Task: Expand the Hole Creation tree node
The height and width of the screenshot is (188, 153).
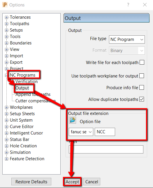Action: pos(6,146)
